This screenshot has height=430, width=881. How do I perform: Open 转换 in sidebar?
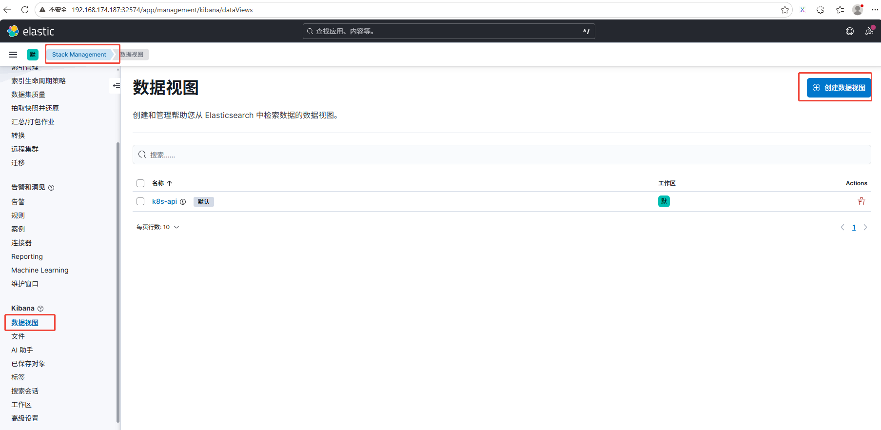pyautogui.click(x=18, y=136)
